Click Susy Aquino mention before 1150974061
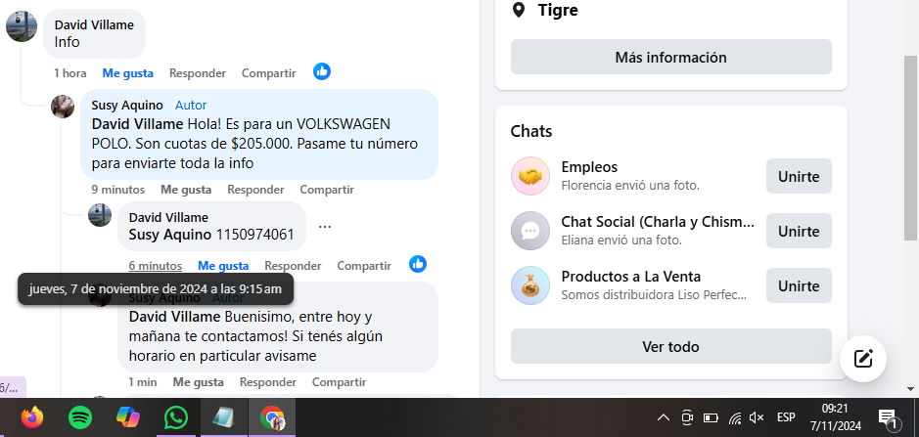This screenshot has height=437, width=919. [x=170, y=235]
